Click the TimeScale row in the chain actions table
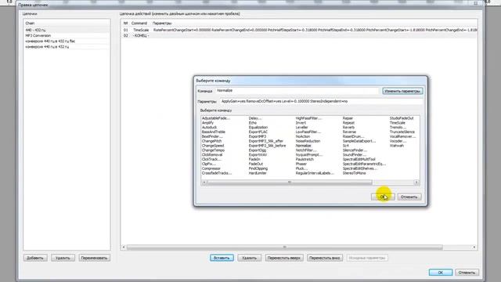Viewport: 501px width, 282px height. (x=299, y=30)
